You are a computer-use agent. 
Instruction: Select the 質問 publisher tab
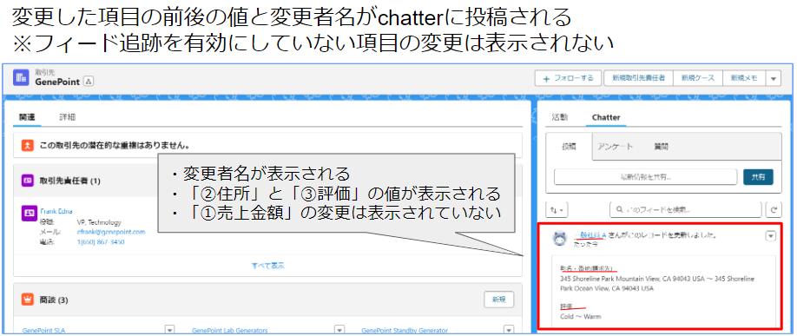pos(661,147)
